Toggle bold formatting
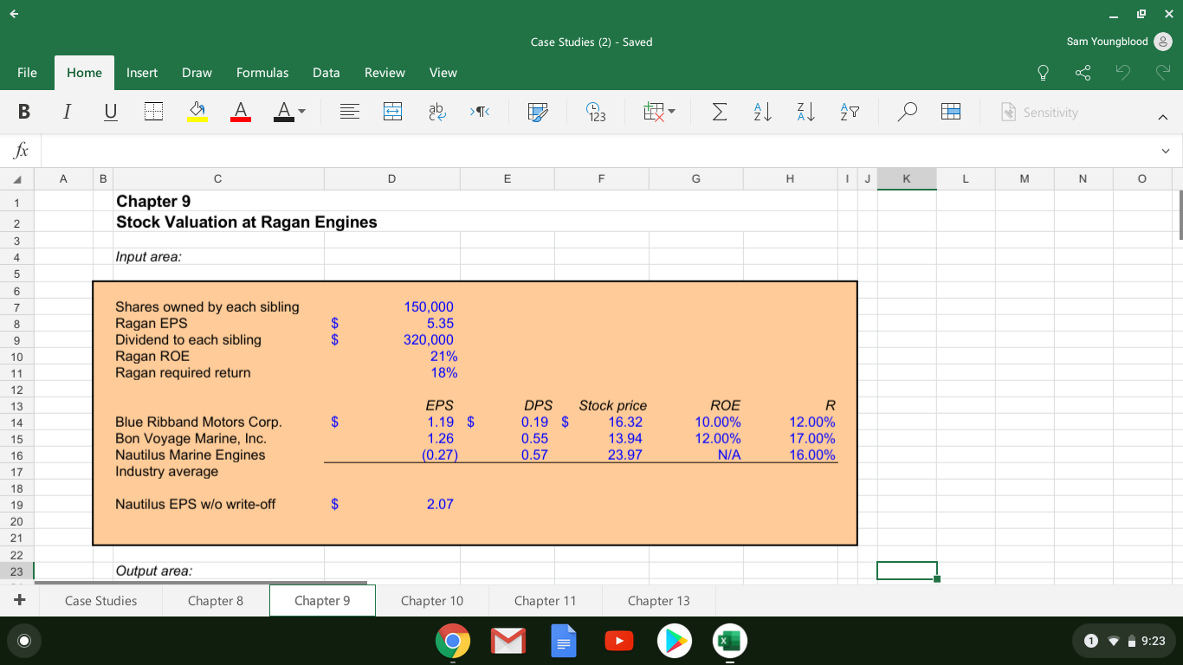1183x665 pixels. click(24, 113)
